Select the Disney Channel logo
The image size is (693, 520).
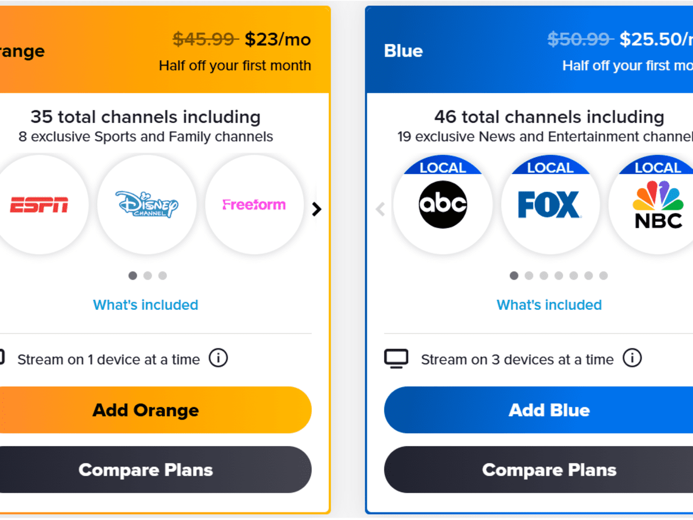(x=147, y=205)
